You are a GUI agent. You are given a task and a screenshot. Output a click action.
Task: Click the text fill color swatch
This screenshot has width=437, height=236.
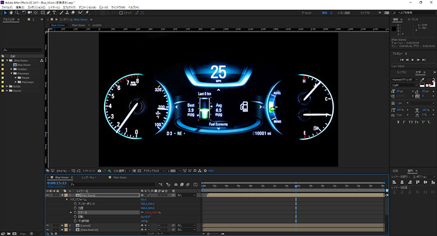pos(429,81)
